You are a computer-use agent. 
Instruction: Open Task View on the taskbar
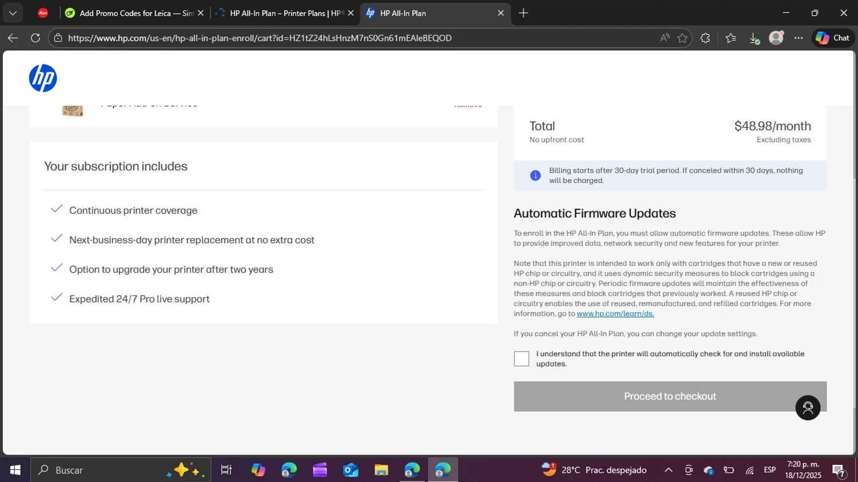point(226,470)
